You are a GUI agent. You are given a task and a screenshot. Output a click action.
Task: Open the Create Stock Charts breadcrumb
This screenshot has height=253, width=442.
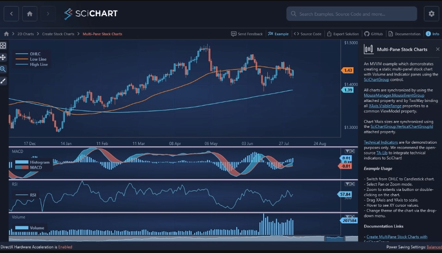[58, 34]
